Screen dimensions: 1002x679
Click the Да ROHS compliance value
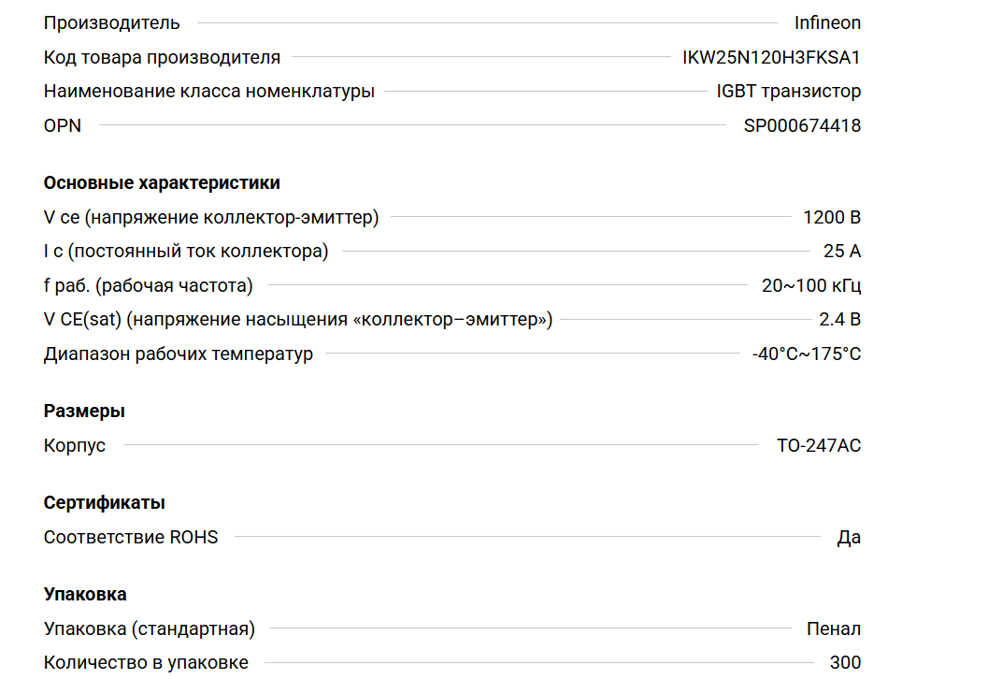(x=849, y=538)
